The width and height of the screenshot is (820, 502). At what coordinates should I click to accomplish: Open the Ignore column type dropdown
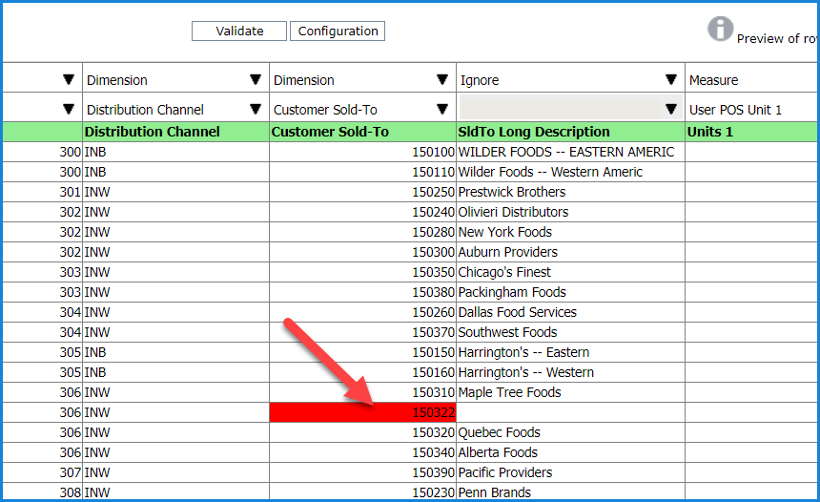point(671,80)
